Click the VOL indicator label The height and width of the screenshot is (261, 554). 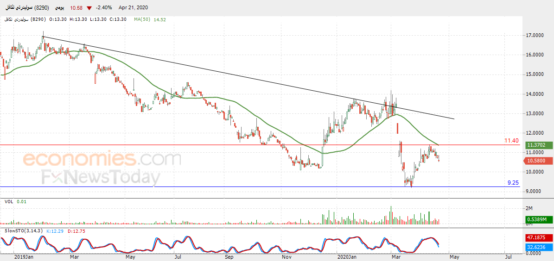(x=8, y=201)
